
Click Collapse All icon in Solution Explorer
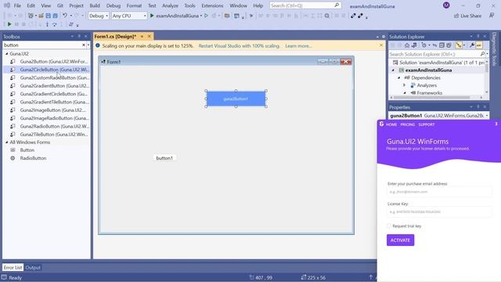(442, 45)
